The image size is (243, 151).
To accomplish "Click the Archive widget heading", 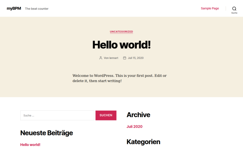I will [138, 115].
